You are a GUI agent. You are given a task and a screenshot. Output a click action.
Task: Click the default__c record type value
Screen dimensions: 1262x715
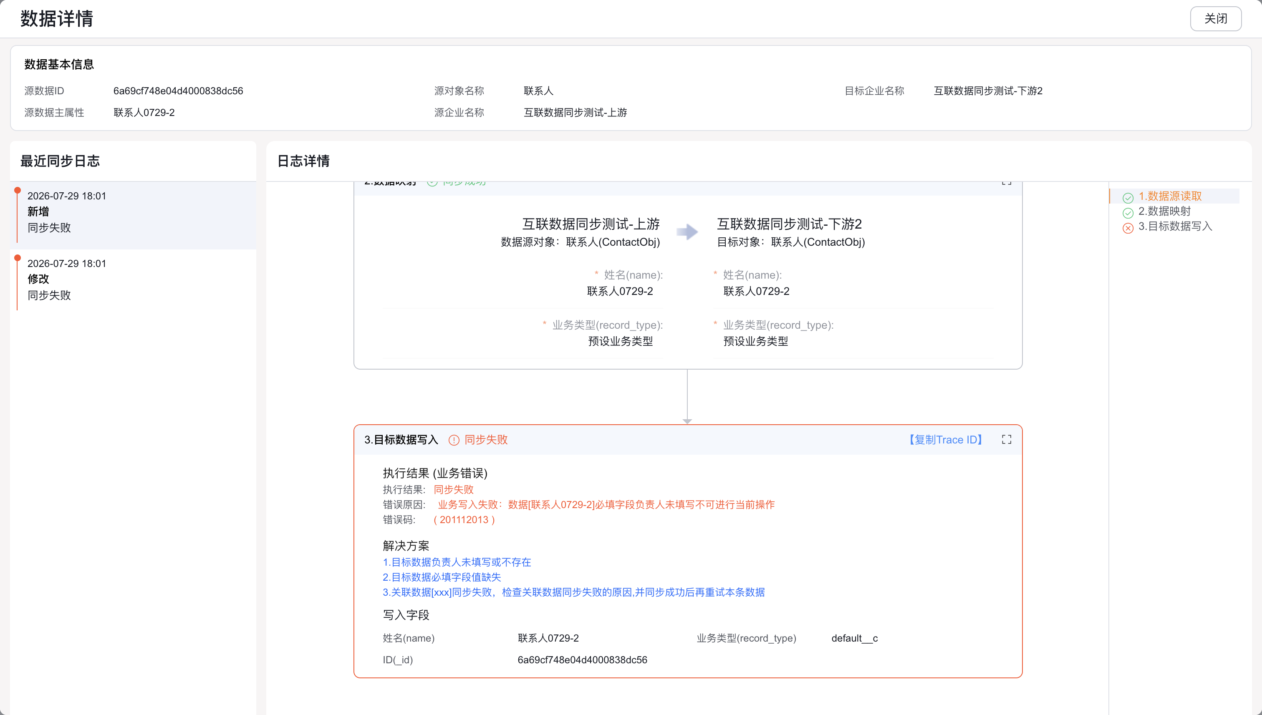point(854,638)
